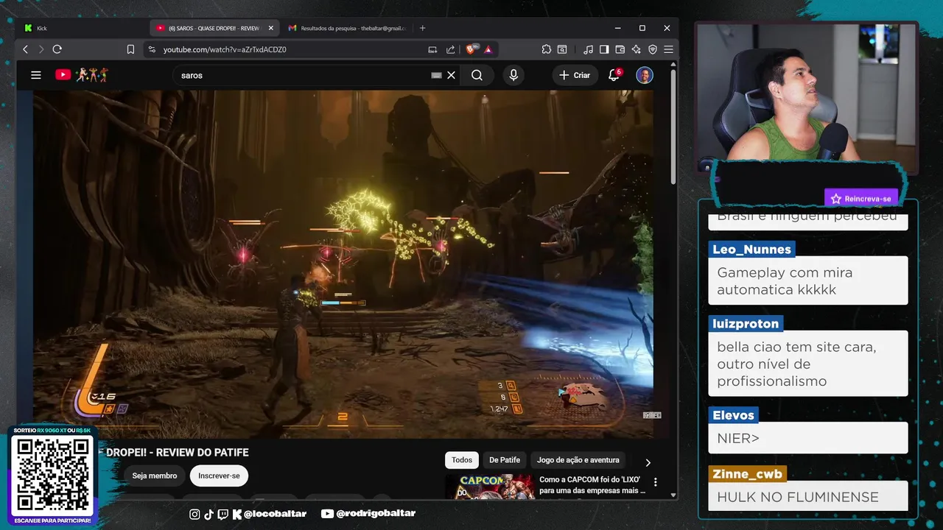The image size is (943, 530).
Task: Open a new browser tab
Action: [x=422, y=28]
